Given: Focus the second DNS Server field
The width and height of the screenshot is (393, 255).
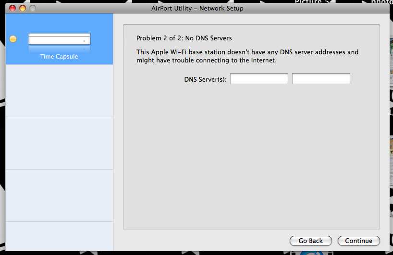Looking at the screenshot, I should click(x=321, y=79).
